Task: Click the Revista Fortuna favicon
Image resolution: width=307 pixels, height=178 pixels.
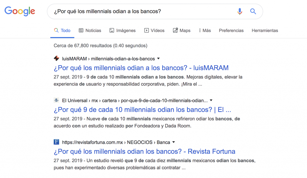Action: [x=56, y=142]
